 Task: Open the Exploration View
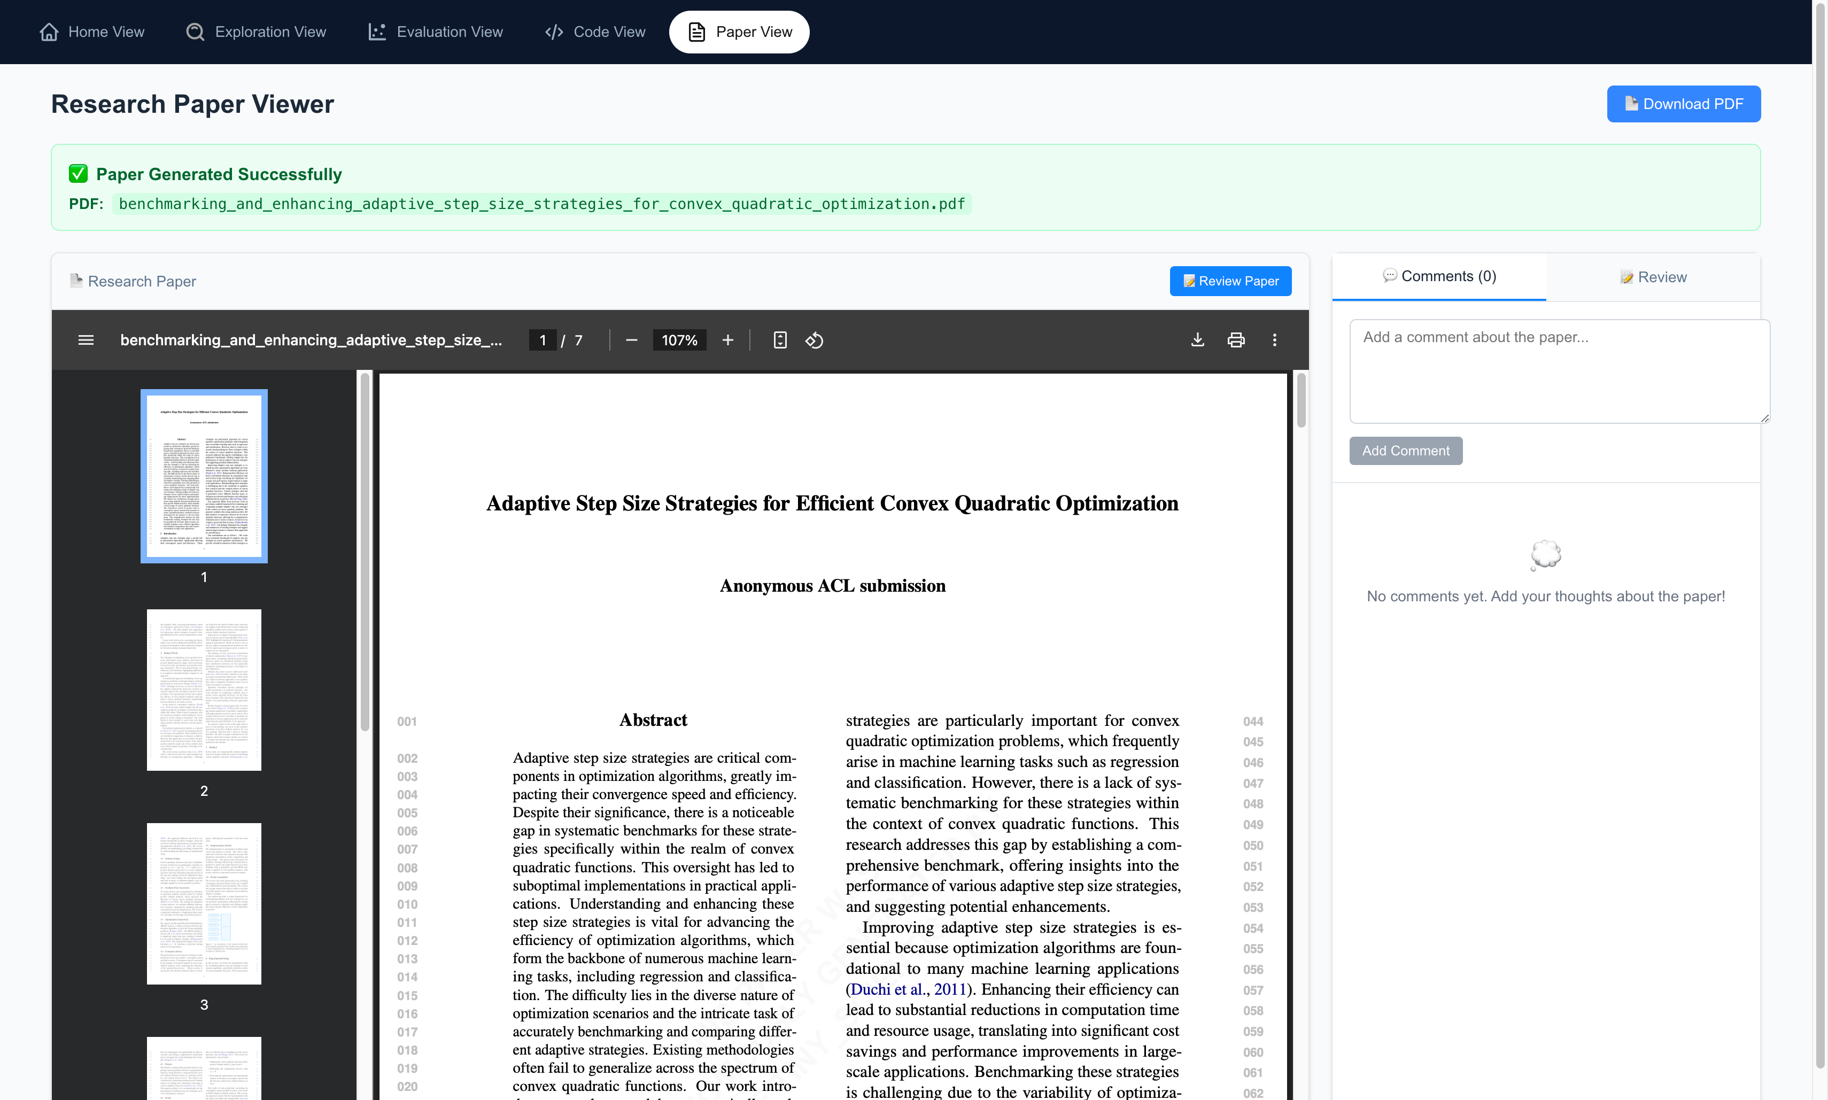pyautogui.click(x=255, y=32)
